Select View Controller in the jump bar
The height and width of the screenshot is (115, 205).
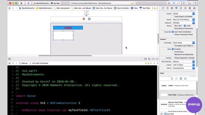coord(121,8)
